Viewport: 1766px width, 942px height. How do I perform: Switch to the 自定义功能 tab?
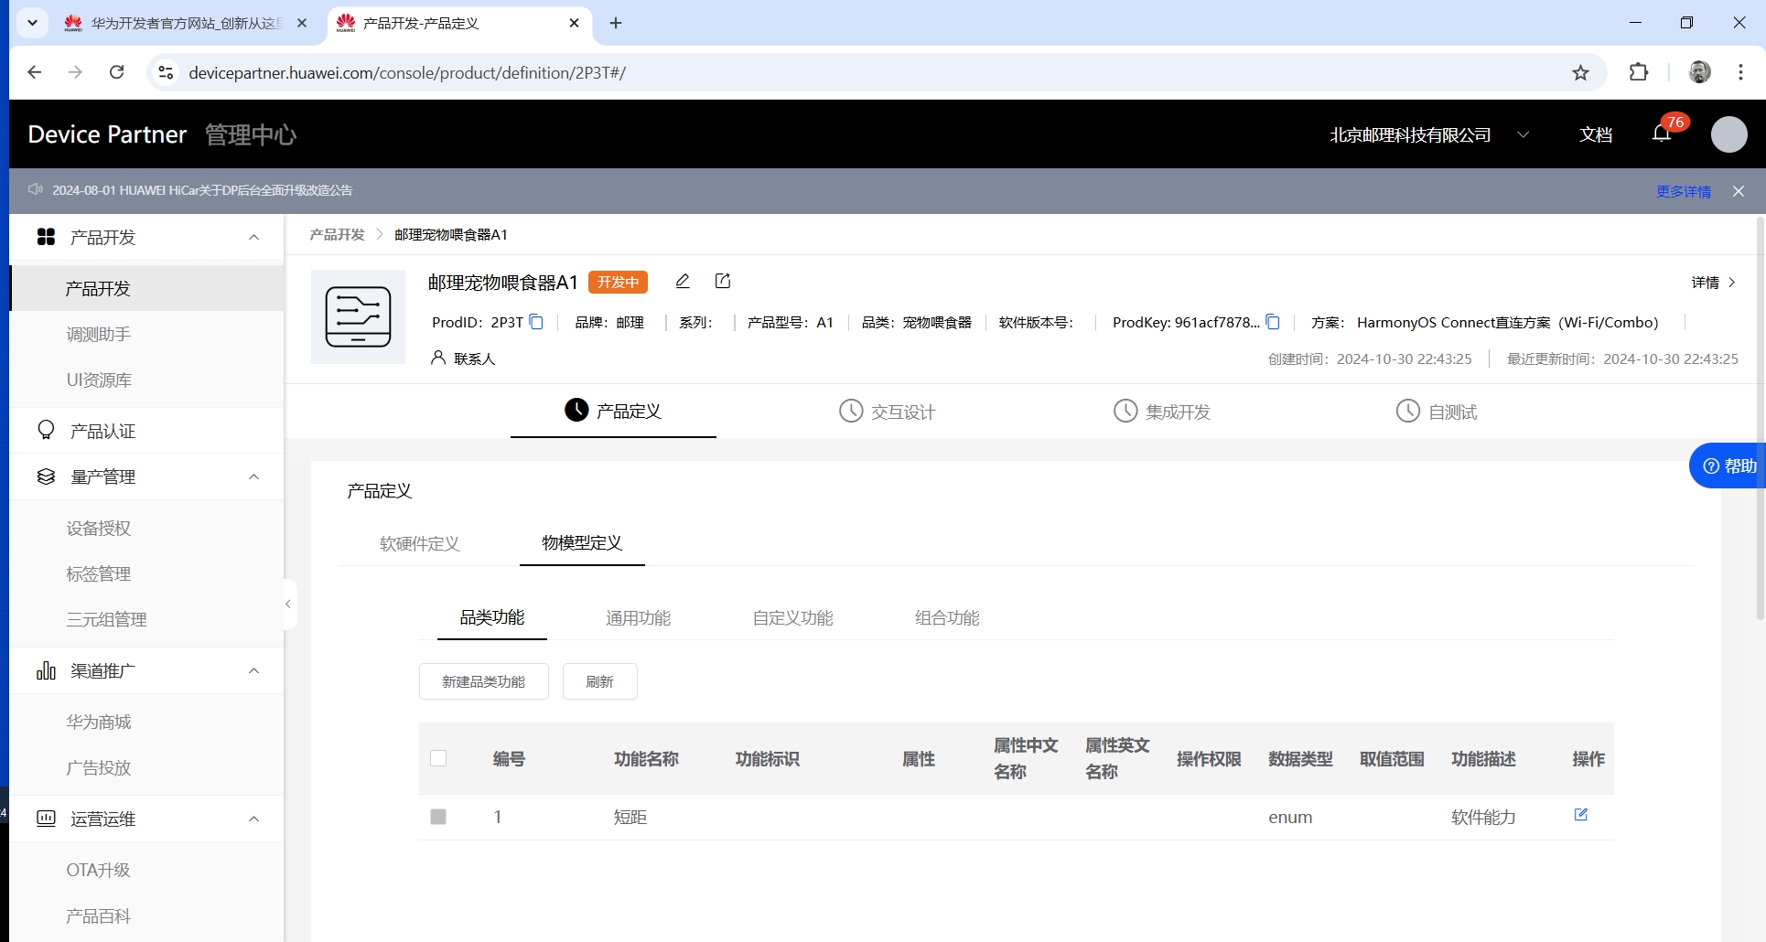pos(792,618)
